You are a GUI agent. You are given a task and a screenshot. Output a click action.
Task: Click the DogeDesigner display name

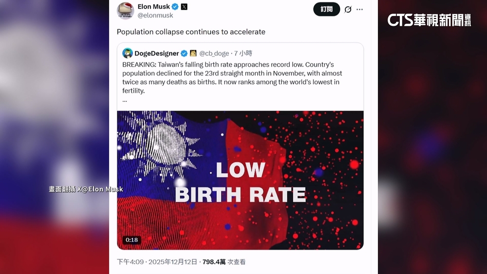click(157, 53)
